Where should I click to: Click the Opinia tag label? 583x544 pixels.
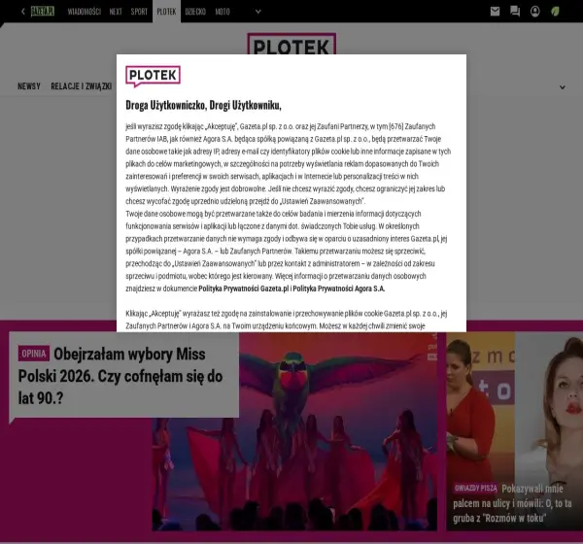pos(34,354)
